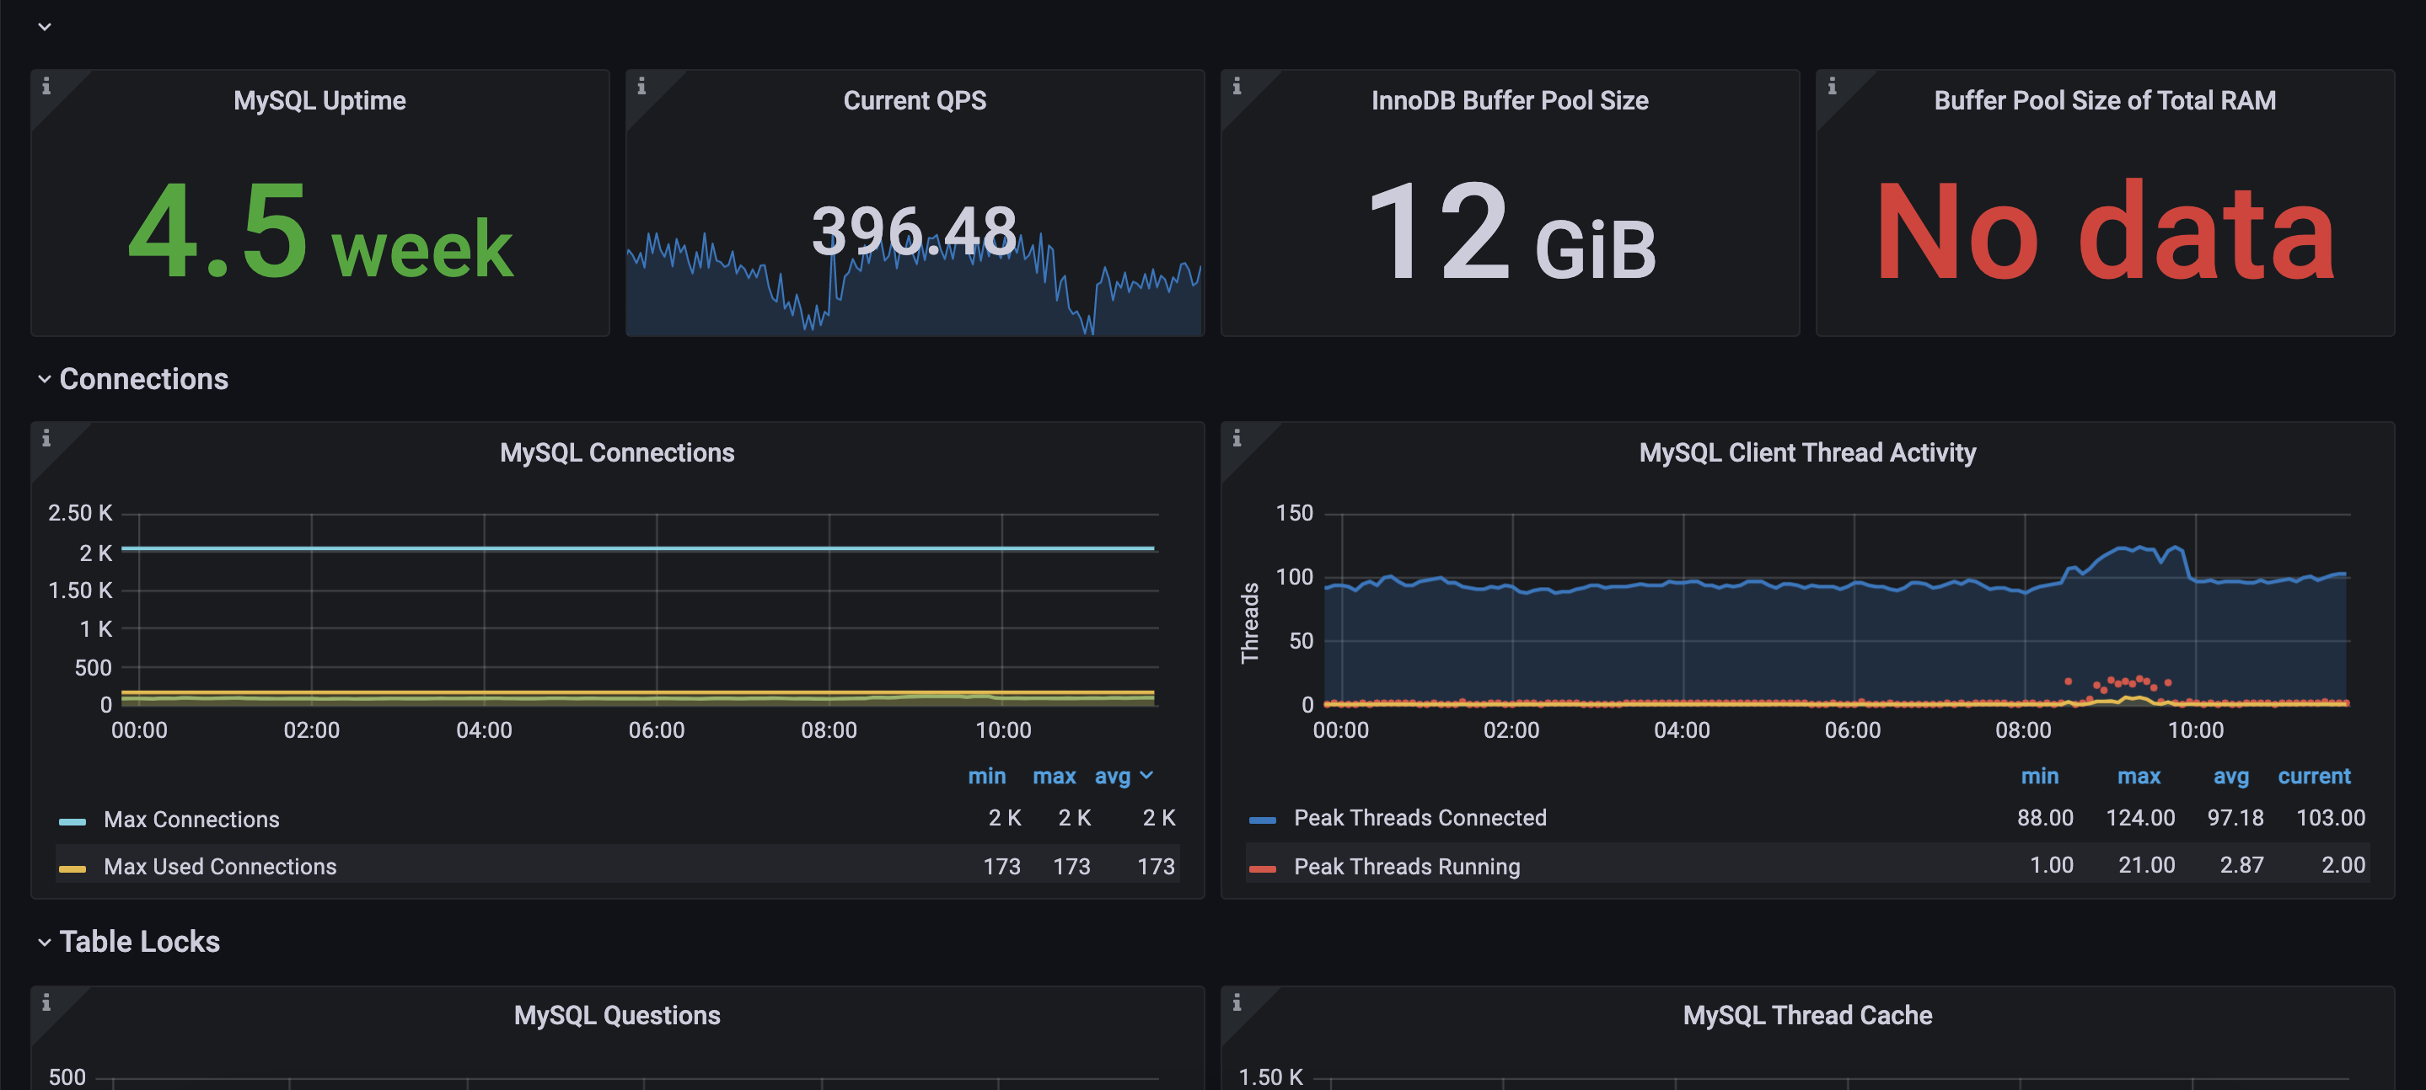Toggle Max Used Connections series in legend
The height and width of the screenshot is (1090, 2426).
pos(219,867)
